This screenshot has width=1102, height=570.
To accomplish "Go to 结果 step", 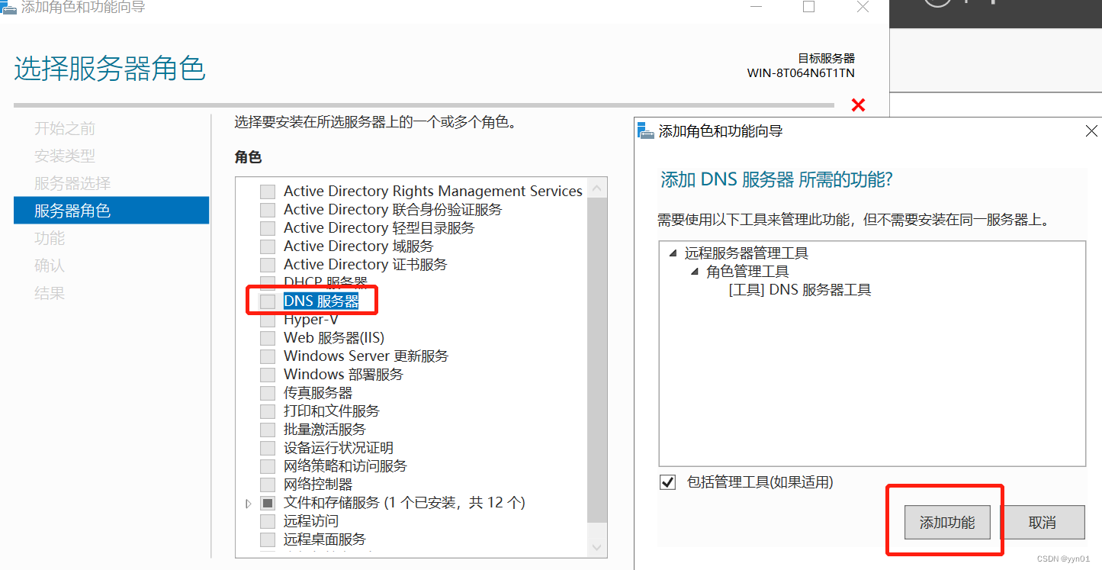I will 50,293.
